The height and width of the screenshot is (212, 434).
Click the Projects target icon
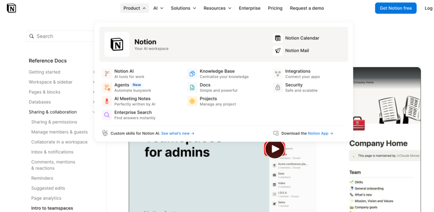point(192,101)
